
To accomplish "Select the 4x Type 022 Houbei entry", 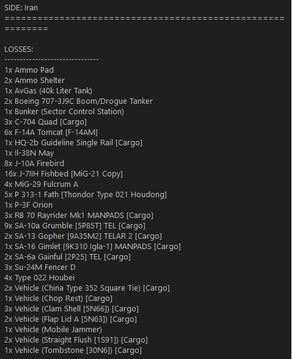I will pyautogui.click(x=39, y=278).
